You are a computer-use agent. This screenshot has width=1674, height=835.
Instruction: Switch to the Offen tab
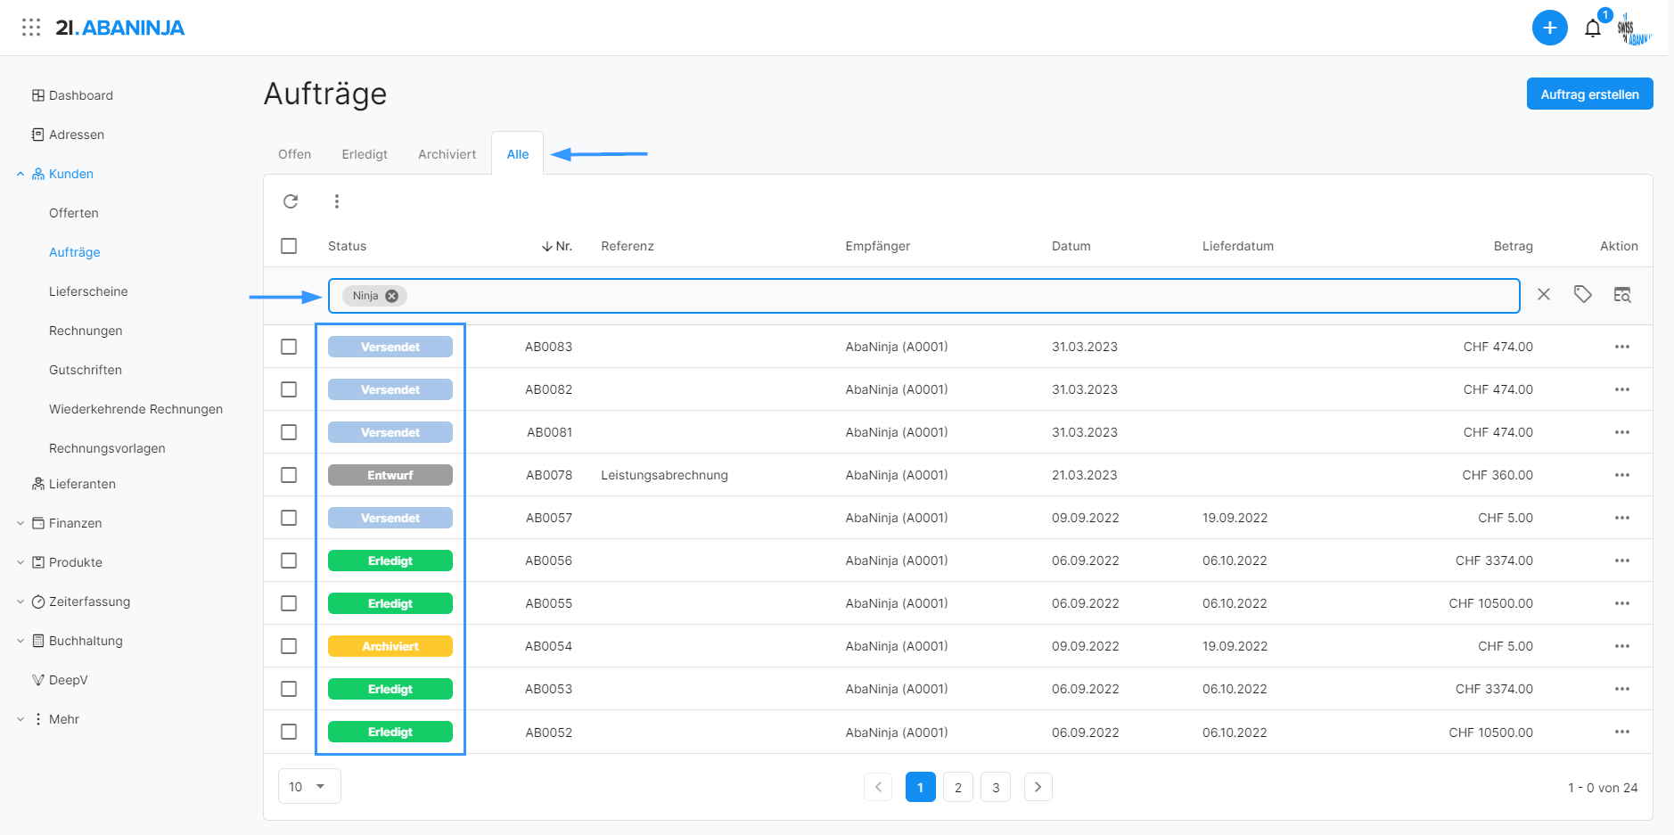tap(294, 154)
